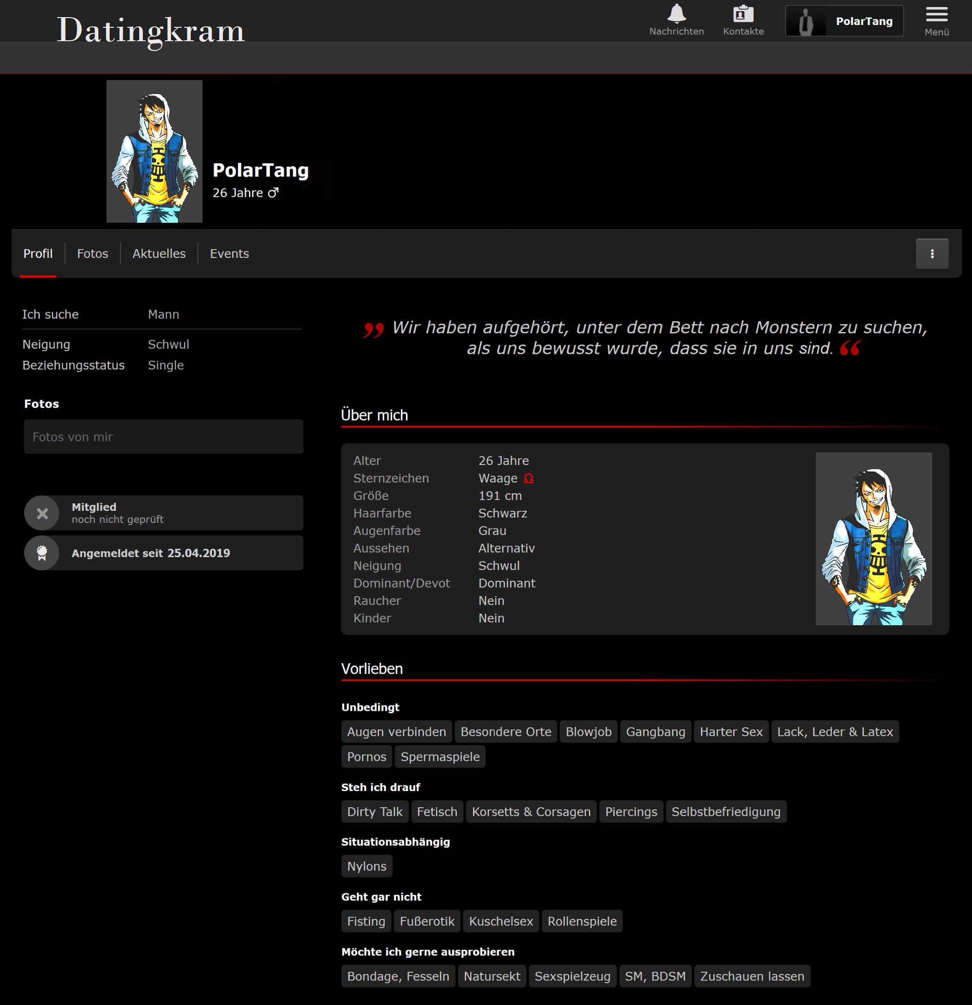
Task: Click the silhouette avatar in header
Action: point(806,21)
